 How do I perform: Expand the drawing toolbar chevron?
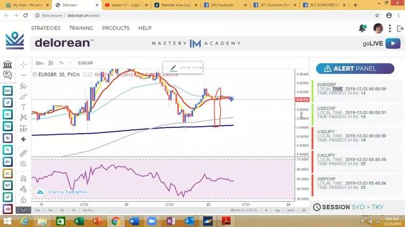pyautogui.click(x=23, y=210)
